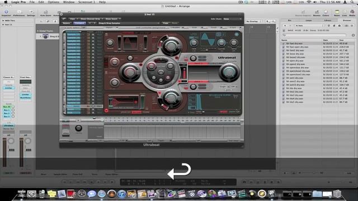Click the link icon in plugin header
This screenshot has height=201, width=358.
coord(64,19)
